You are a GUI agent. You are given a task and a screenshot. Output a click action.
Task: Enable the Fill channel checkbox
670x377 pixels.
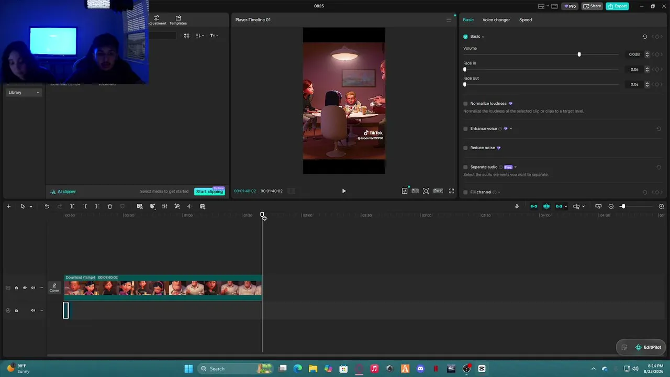point(465,192)
